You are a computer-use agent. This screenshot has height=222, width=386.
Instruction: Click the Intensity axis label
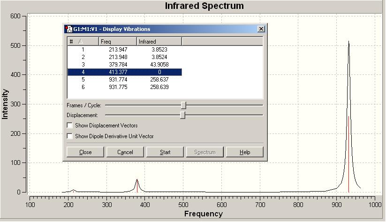point(5,104)
